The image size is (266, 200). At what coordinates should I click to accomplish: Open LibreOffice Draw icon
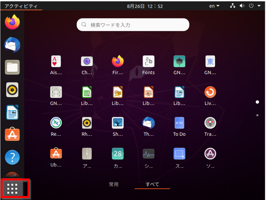[117, 96]
